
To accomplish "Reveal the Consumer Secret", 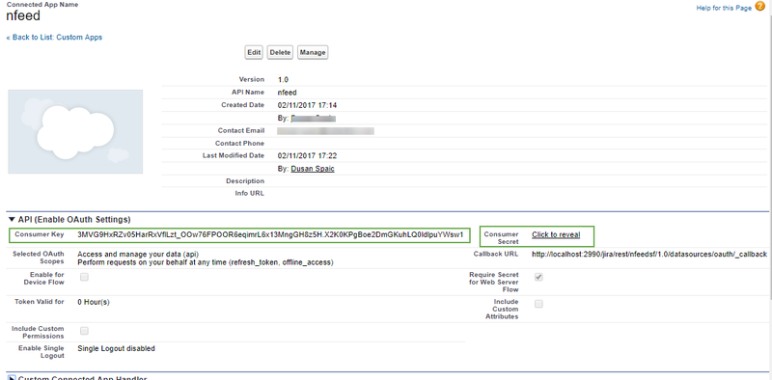I will [x=556, y=234].
